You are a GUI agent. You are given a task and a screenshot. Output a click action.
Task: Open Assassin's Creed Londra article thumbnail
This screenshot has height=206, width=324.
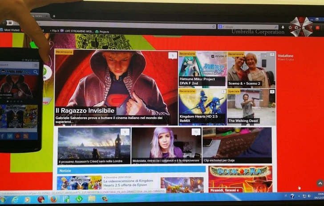pyautogui.click(x=94, y=146)
